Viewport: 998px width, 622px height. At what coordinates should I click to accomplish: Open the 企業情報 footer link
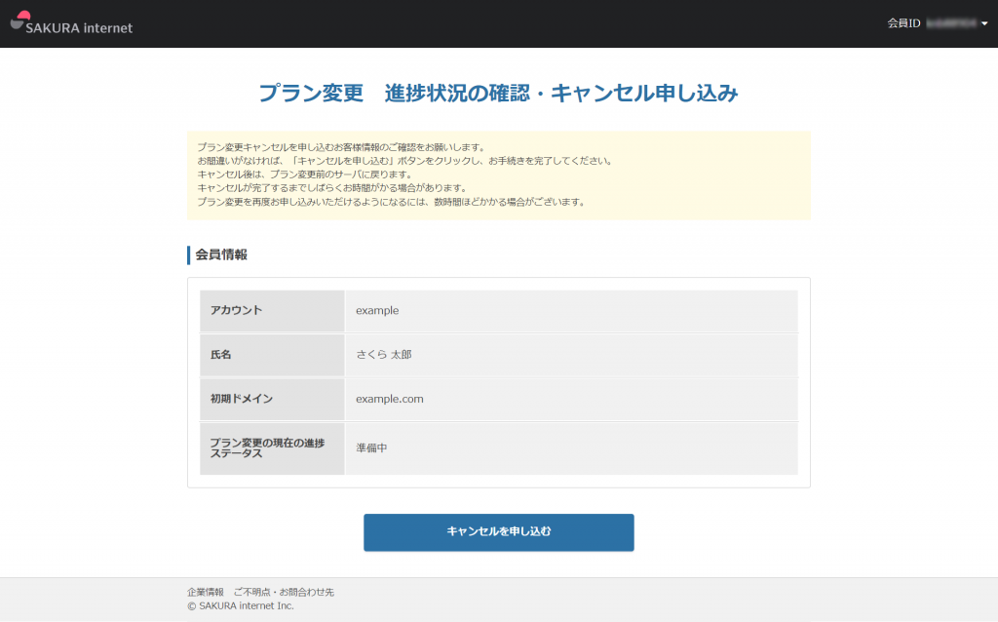[205, 592]
